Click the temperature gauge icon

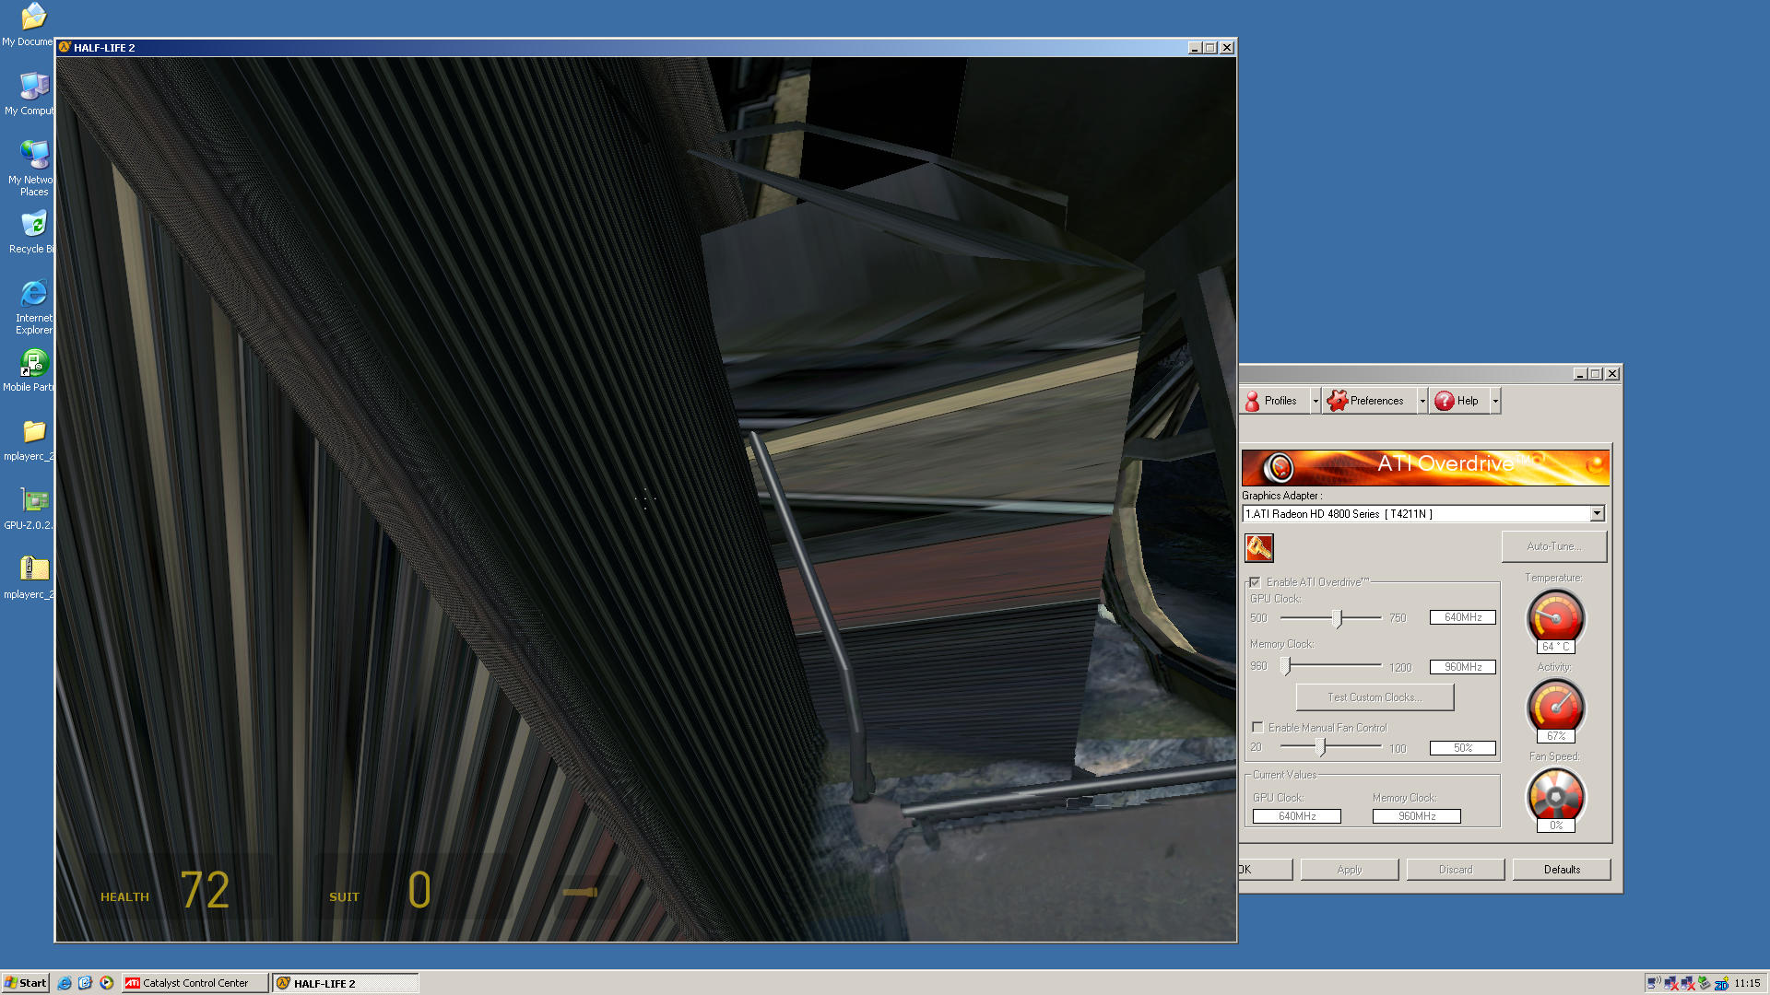(x=1555, y=617)
